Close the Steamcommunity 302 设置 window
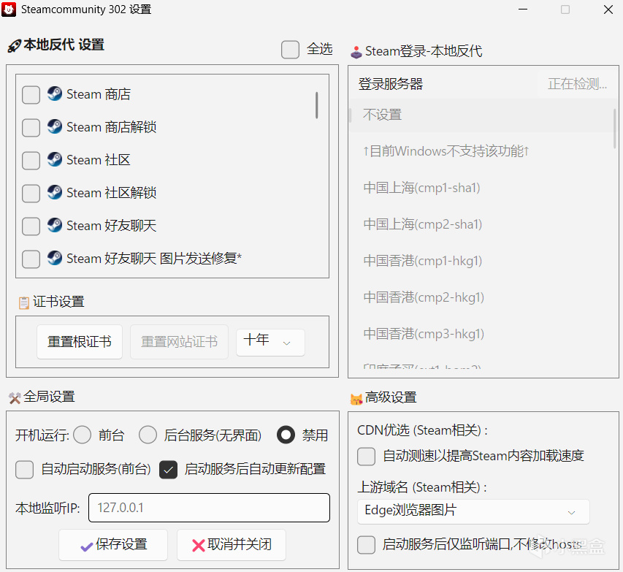This screenshot has width=623, height=572. (x=608, y=9)
